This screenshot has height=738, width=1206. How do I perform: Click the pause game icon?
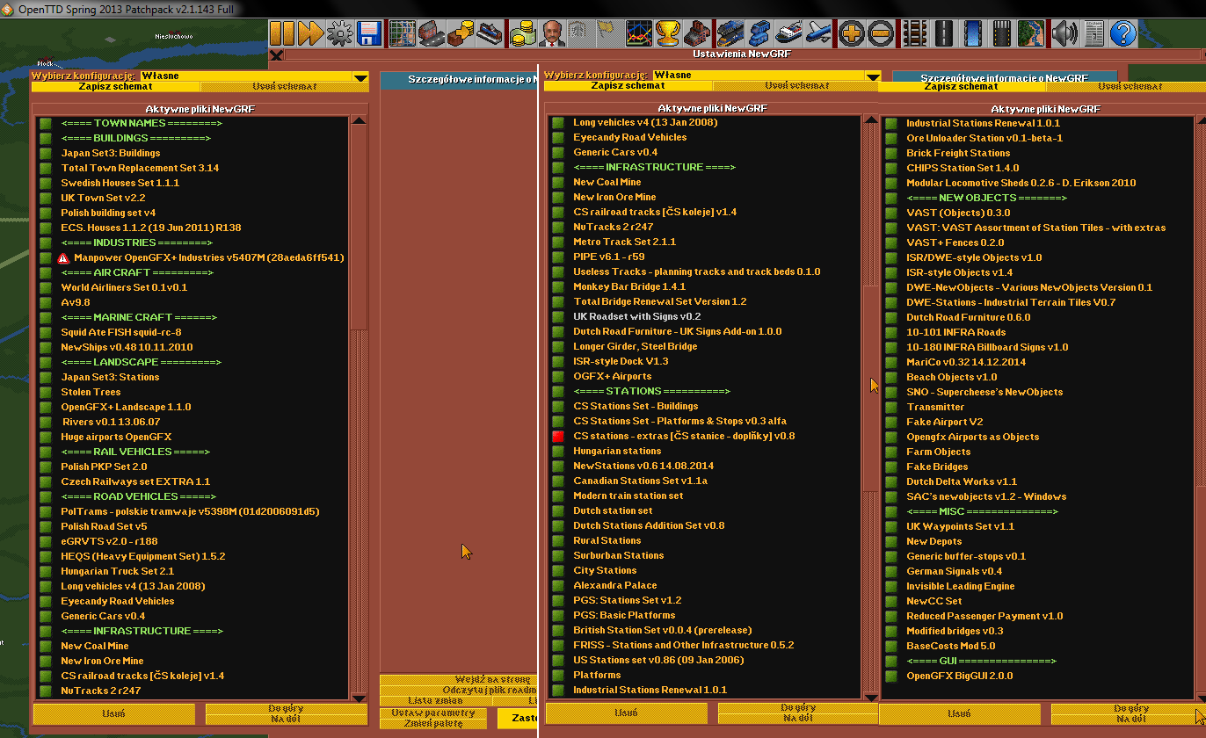pyautogui.click(x=282, y=34)
